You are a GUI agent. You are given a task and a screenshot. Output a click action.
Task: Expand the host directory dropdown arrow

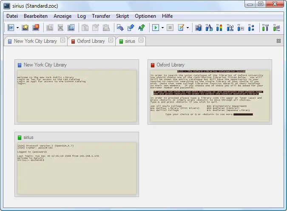[17, 28]
